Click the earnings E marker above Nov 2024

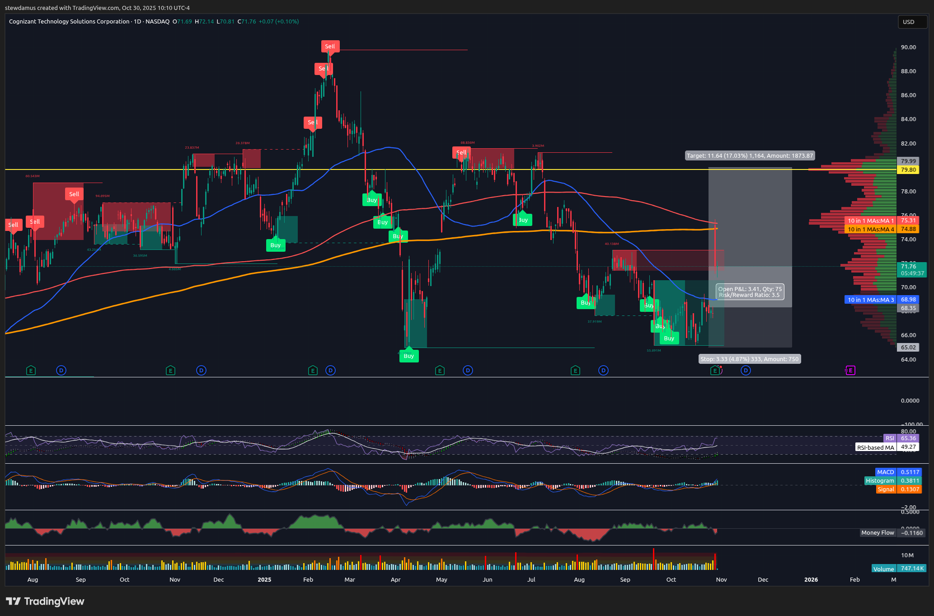coord(170,371)
